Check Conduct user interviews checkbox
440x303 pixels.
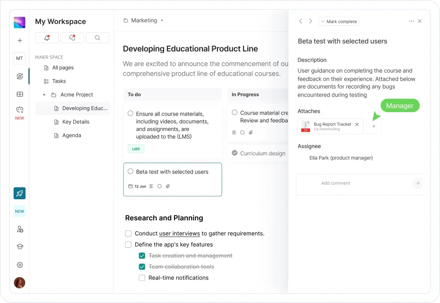tap(128, 233)
